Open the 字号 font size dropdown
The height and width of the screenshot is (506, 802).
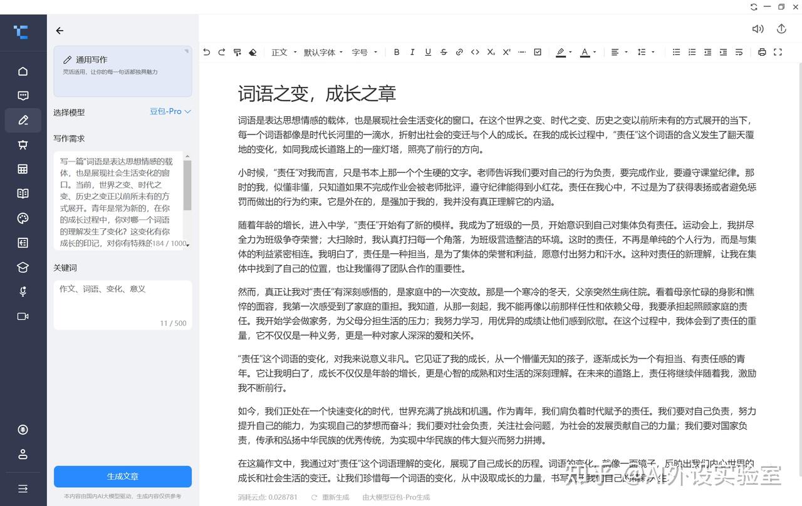(x=365, y=53)
